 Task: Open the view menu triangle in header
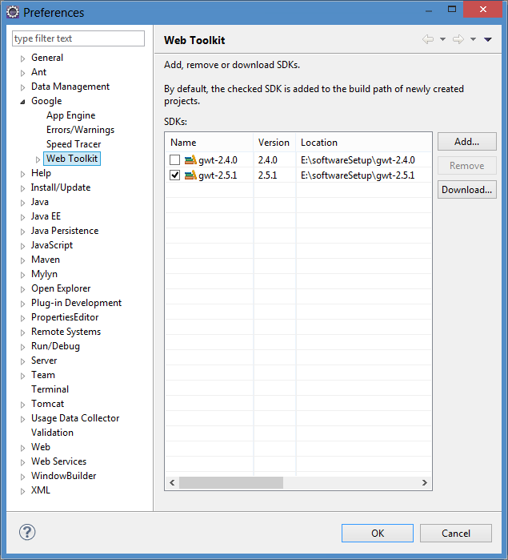[488, 39]
